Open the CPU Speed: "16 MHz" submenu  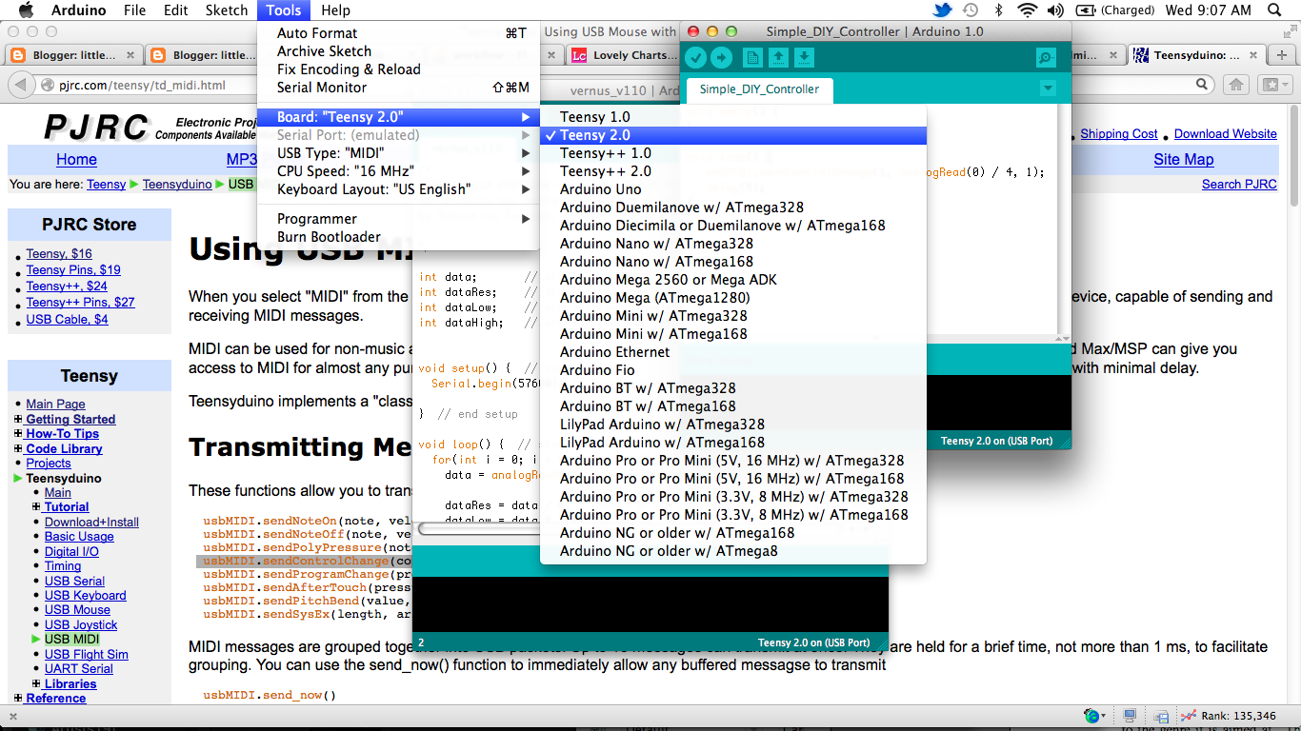pyautogui.click(x=398, y=171)
